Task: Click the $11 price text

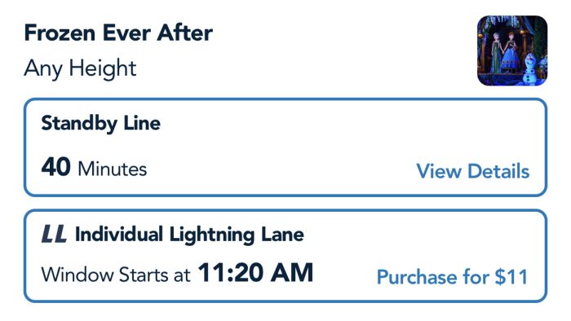Action: pyautogui.click(x=511, y=277)
